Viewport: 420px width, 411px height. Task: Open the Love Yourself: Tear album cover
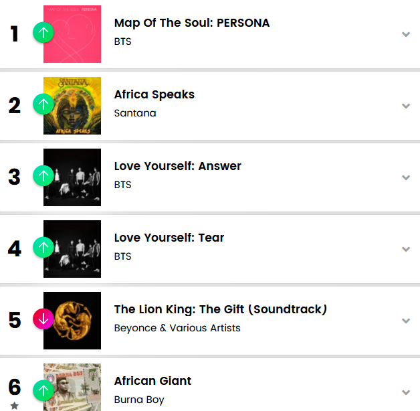pyautogui.click(x=77, y=248)
